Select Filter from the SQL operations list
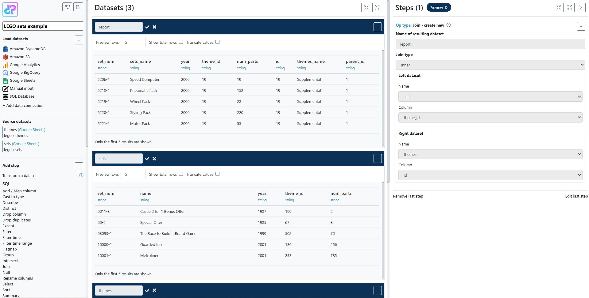 (x=7, y=232)
